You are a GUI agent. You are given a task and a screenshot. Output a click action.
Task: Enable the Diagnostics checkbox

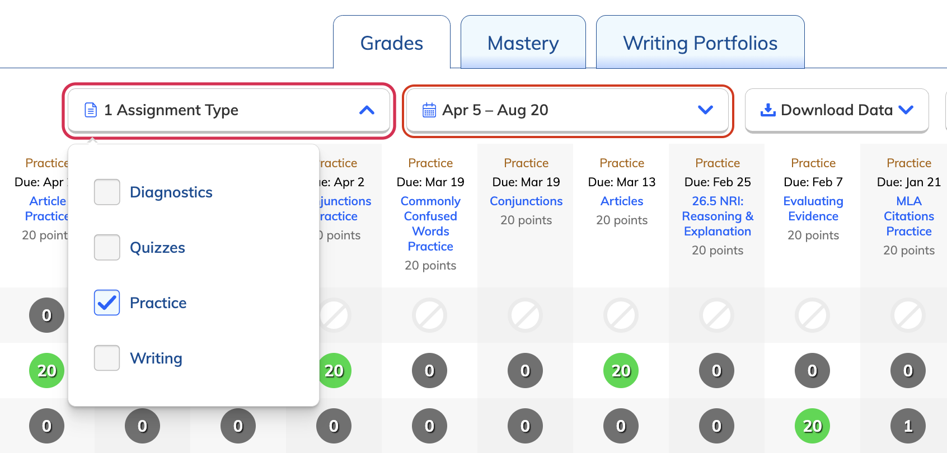(106, 192)
